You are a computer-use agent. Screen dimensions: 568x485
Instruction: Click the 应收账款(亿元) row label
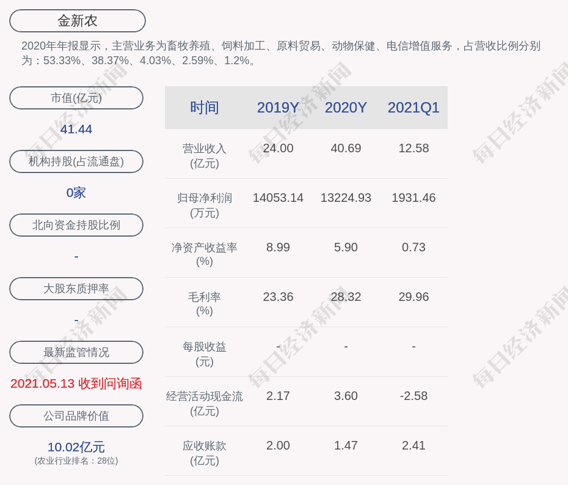(x=205, y=453)
